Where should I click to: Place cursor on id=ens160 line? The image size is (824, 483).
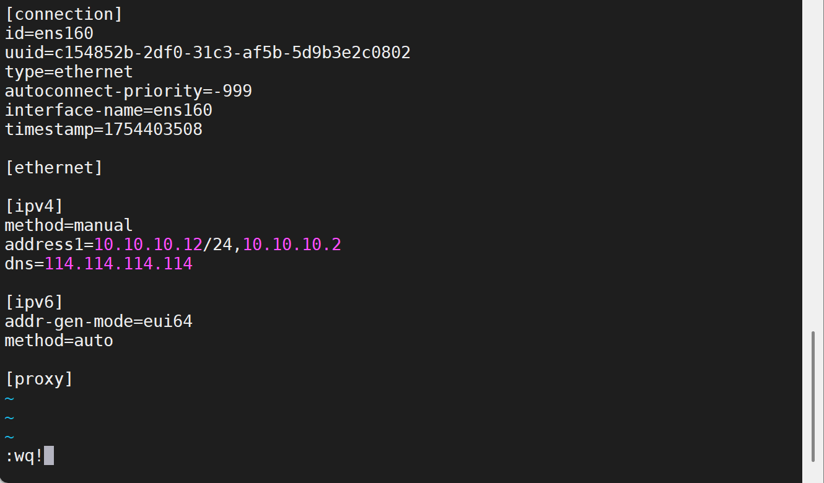tap(49, 33)
